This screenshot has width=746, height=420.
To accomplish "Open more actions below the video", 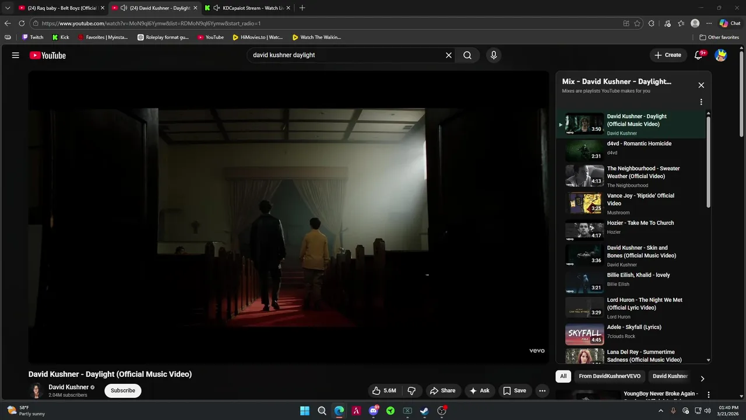I will tap(542, 391).
